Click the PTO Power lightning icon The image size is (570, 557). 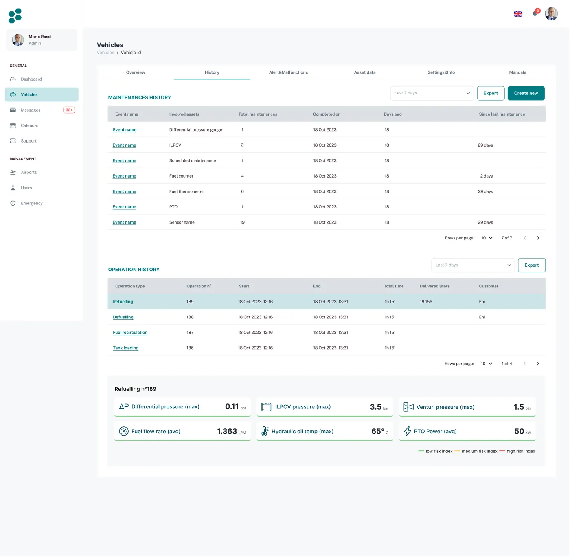coord(407,431)
